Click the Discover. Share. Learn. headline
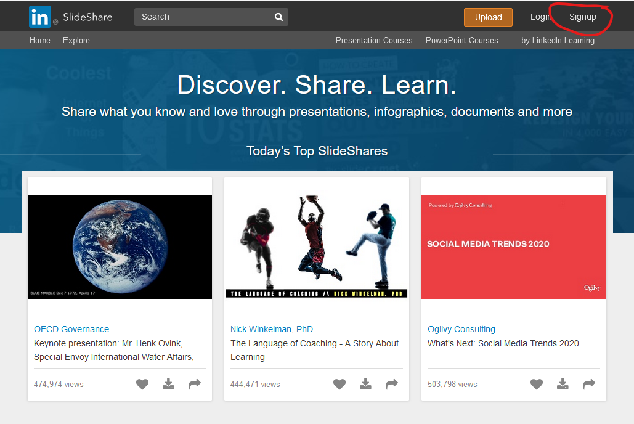 click(317, 85)
